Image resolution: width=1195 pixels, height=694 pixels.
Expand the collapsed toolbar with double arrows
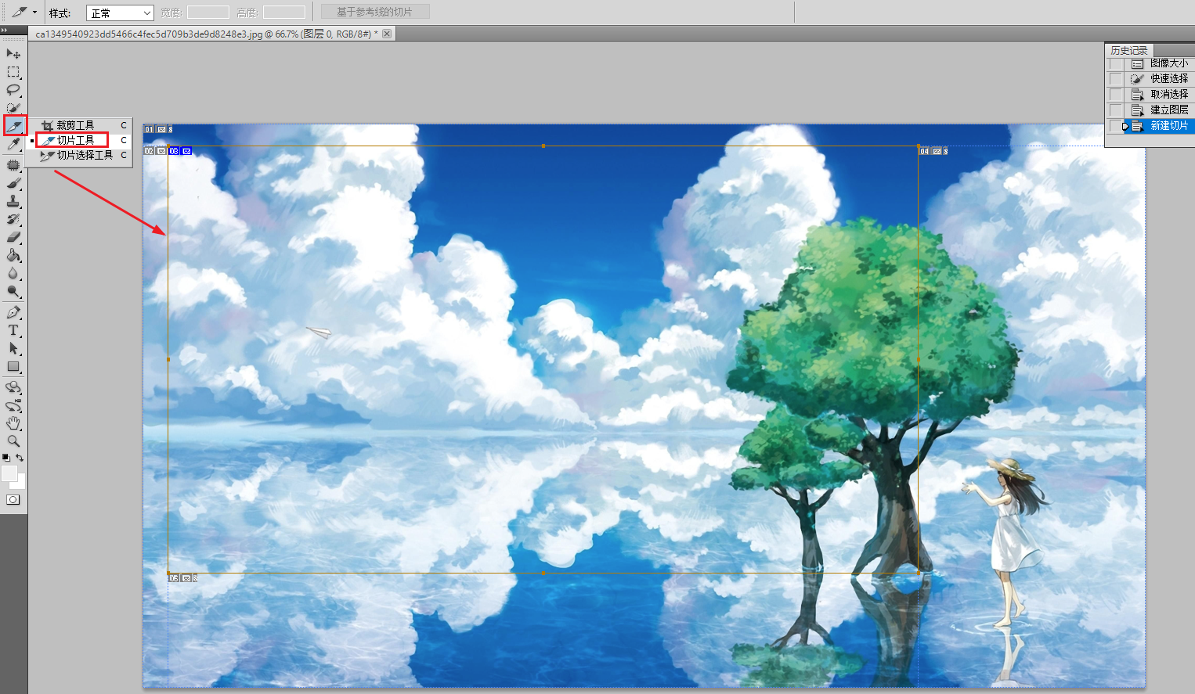point(5,31)
